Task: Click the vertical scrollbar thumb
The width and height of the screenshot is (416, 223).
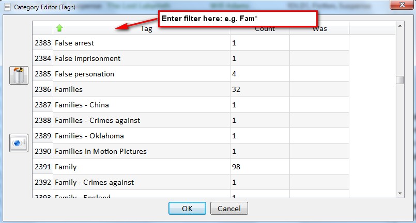Action: coord(399,80)
